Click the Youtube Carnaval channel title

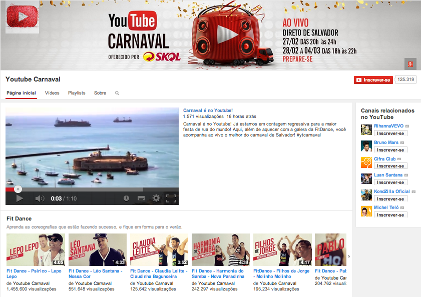point(33,79)
